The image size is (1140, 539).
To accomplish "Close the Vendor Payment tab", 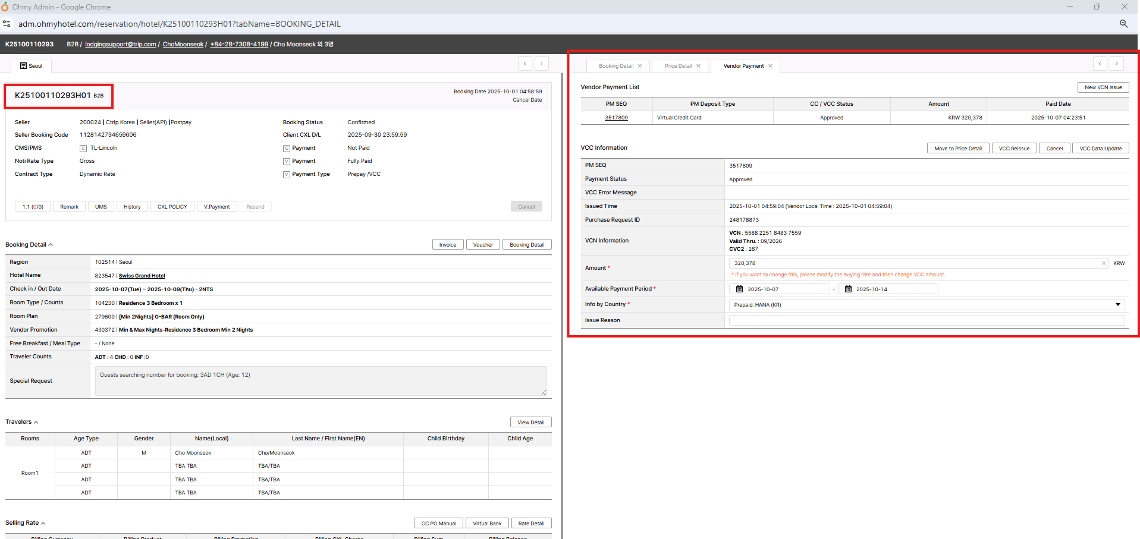I will pos(770,66).
